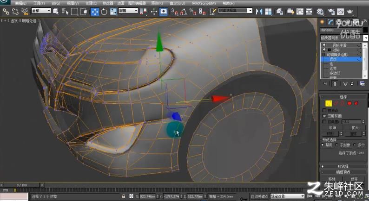The image size is (369, 201).
Task: Select Element sub-object level red cube icon
Action: click(356, 103)
